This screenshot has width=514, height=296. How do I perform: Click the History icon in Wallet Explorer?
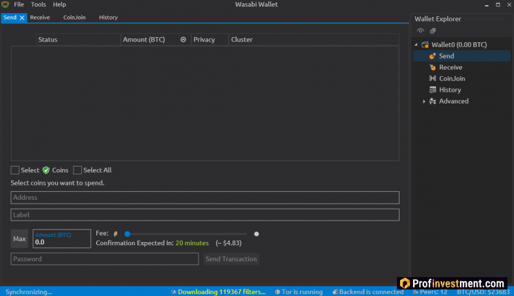pos(433,90)
